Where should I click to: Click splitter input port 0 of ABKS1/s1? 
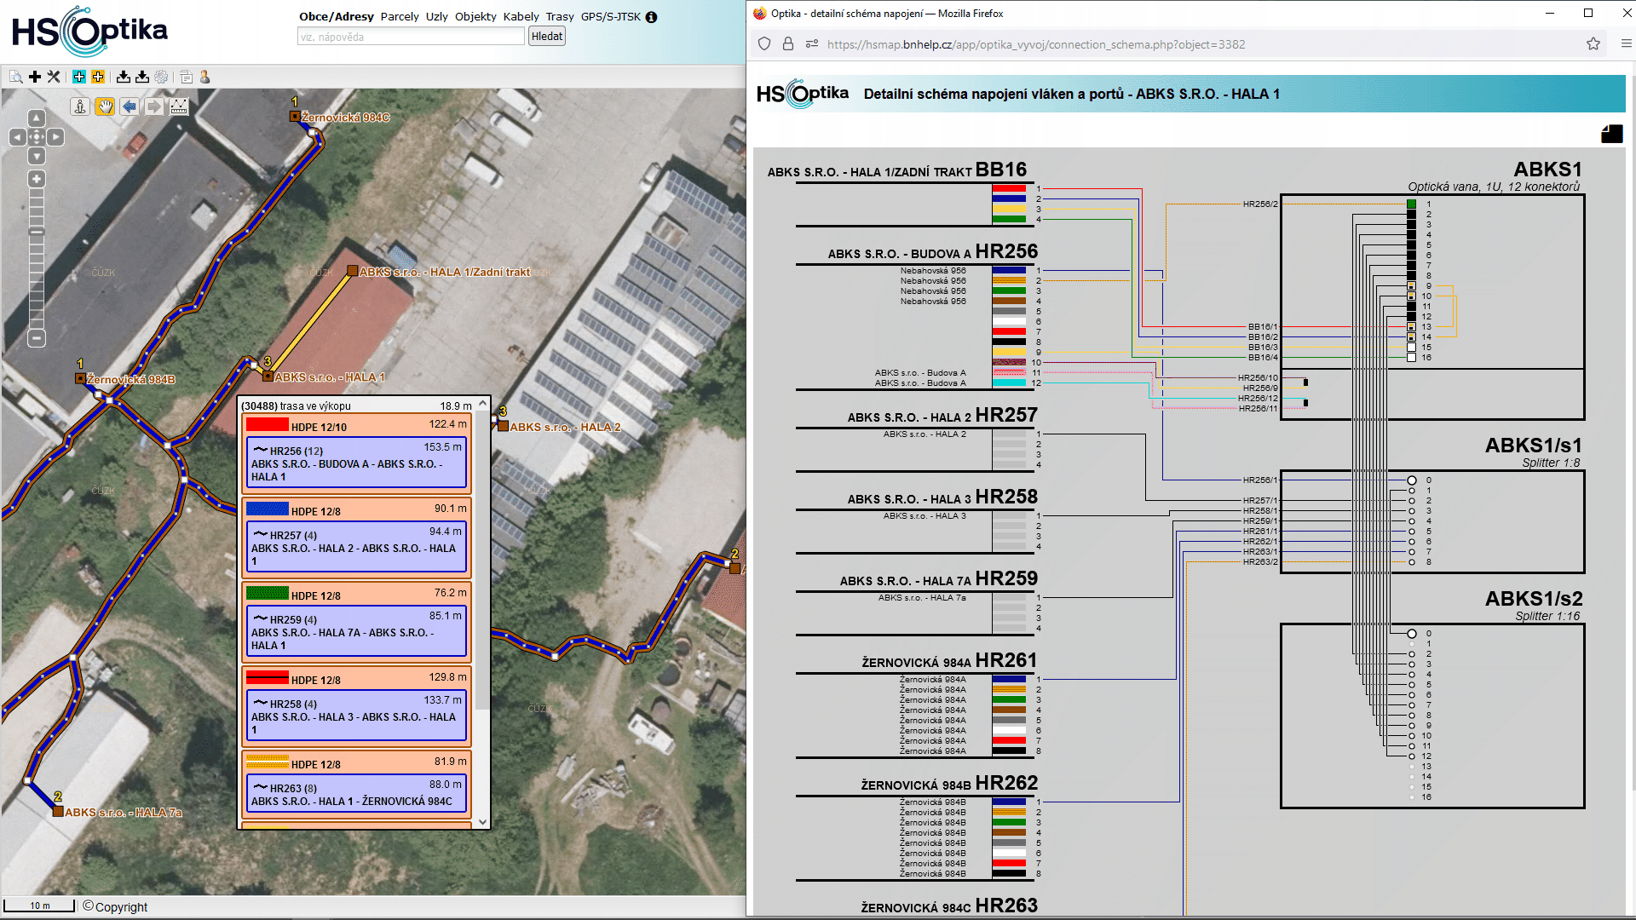point(1412,480)
